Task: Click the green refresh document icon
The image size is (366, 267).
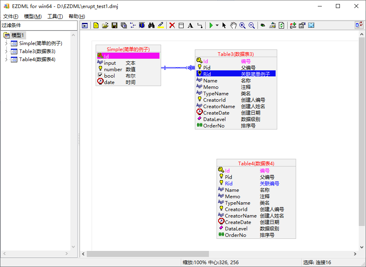Action: pos(282,25)
